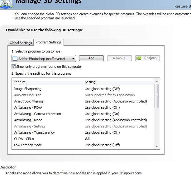Select the Antialiasing - Transparency feature row

pos(83,132)
